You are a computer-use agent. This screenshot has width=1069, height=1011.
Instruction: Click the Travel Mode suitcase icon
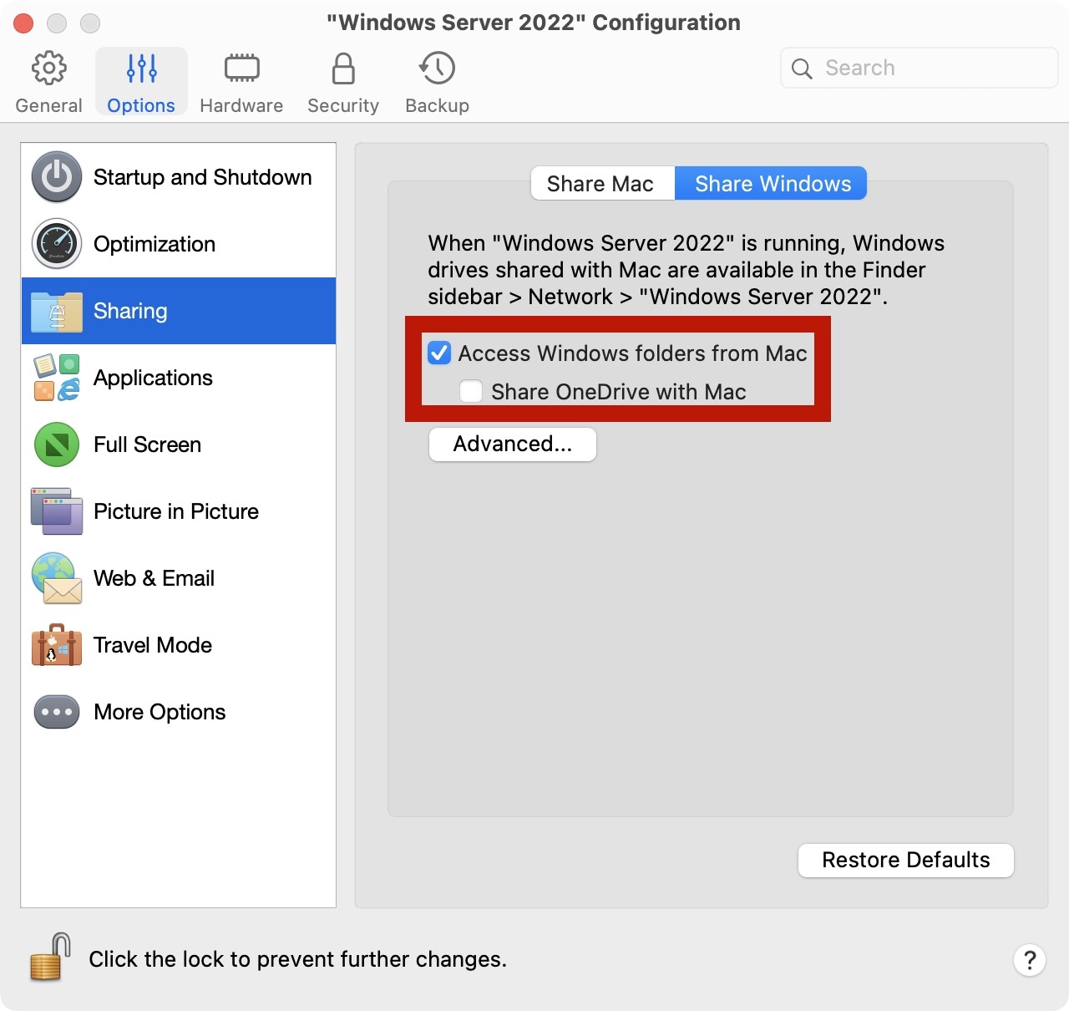[x=57, y=645]
